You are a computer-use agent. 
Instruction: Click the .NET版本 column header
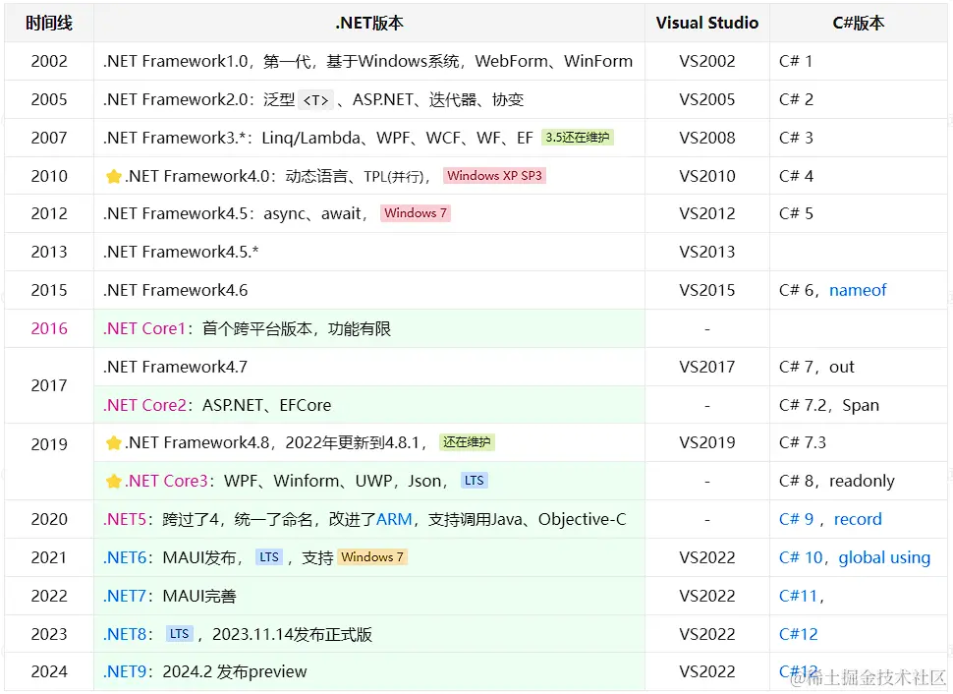click(369, 24)
